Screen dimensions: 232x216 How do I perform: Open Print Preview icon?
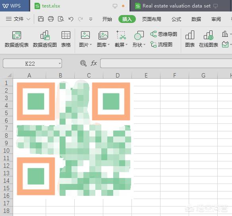(61, 19)
